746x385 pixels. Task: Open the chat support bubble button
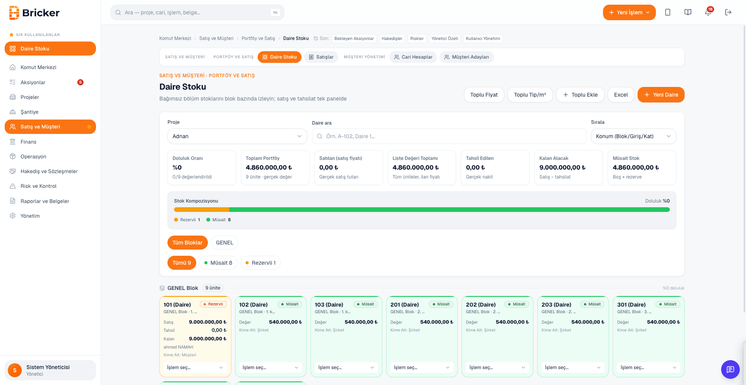730,369
